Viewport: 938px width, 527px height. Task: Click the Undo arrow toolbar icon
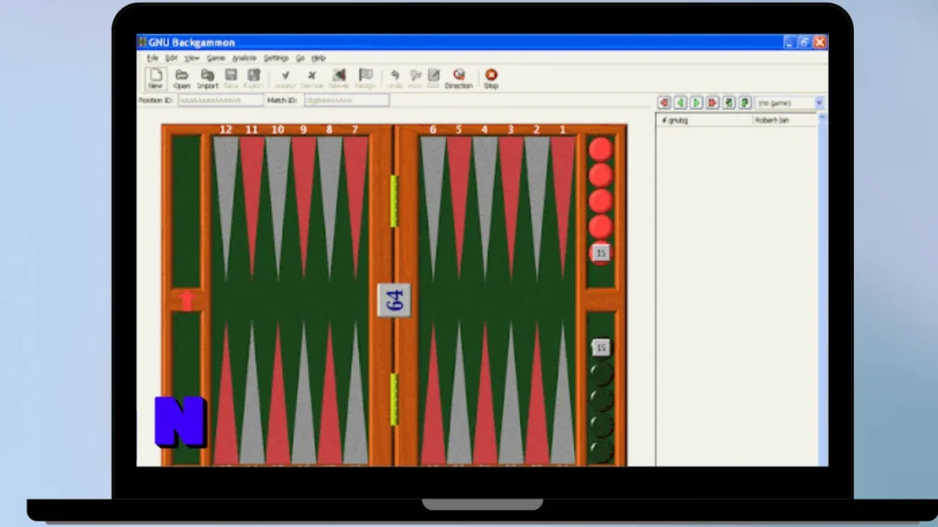click(395, 79)
